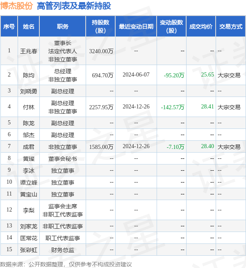
Task: Select the name 黄宝山
Action: [x=29, y=194]
